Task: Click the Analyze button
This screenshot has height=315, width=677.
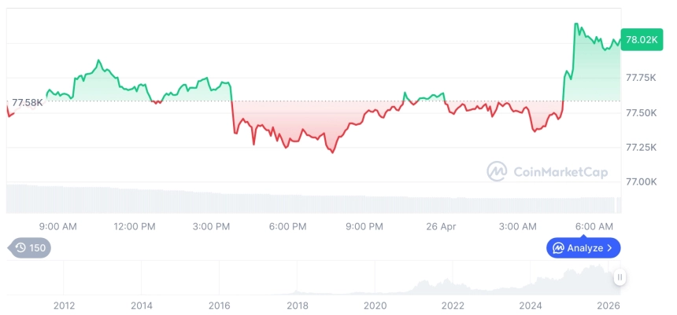Action: [x=583, y=248]
